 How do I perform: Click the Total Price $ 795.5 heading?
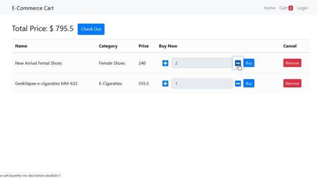coord(43,29)
